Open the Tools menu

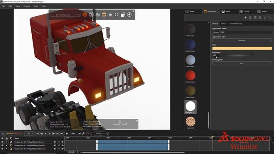(36, 6)
